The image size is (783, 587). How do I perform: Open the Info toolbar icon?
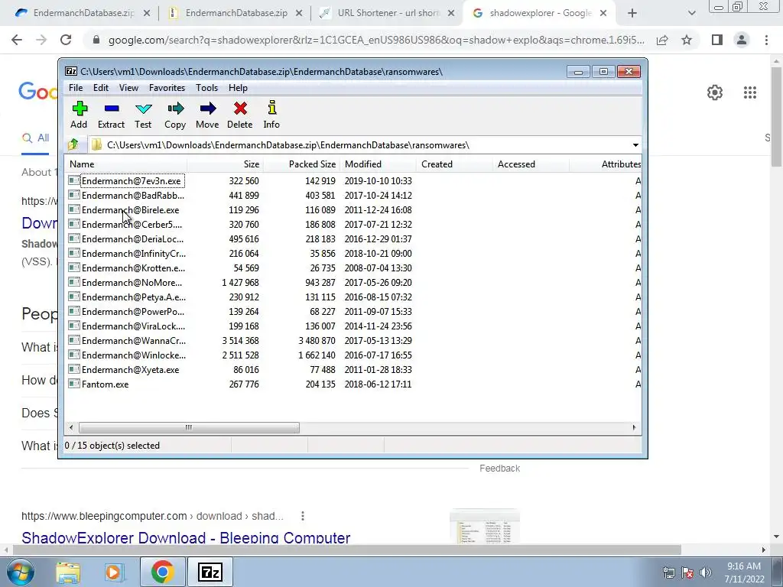pos(271,115)
